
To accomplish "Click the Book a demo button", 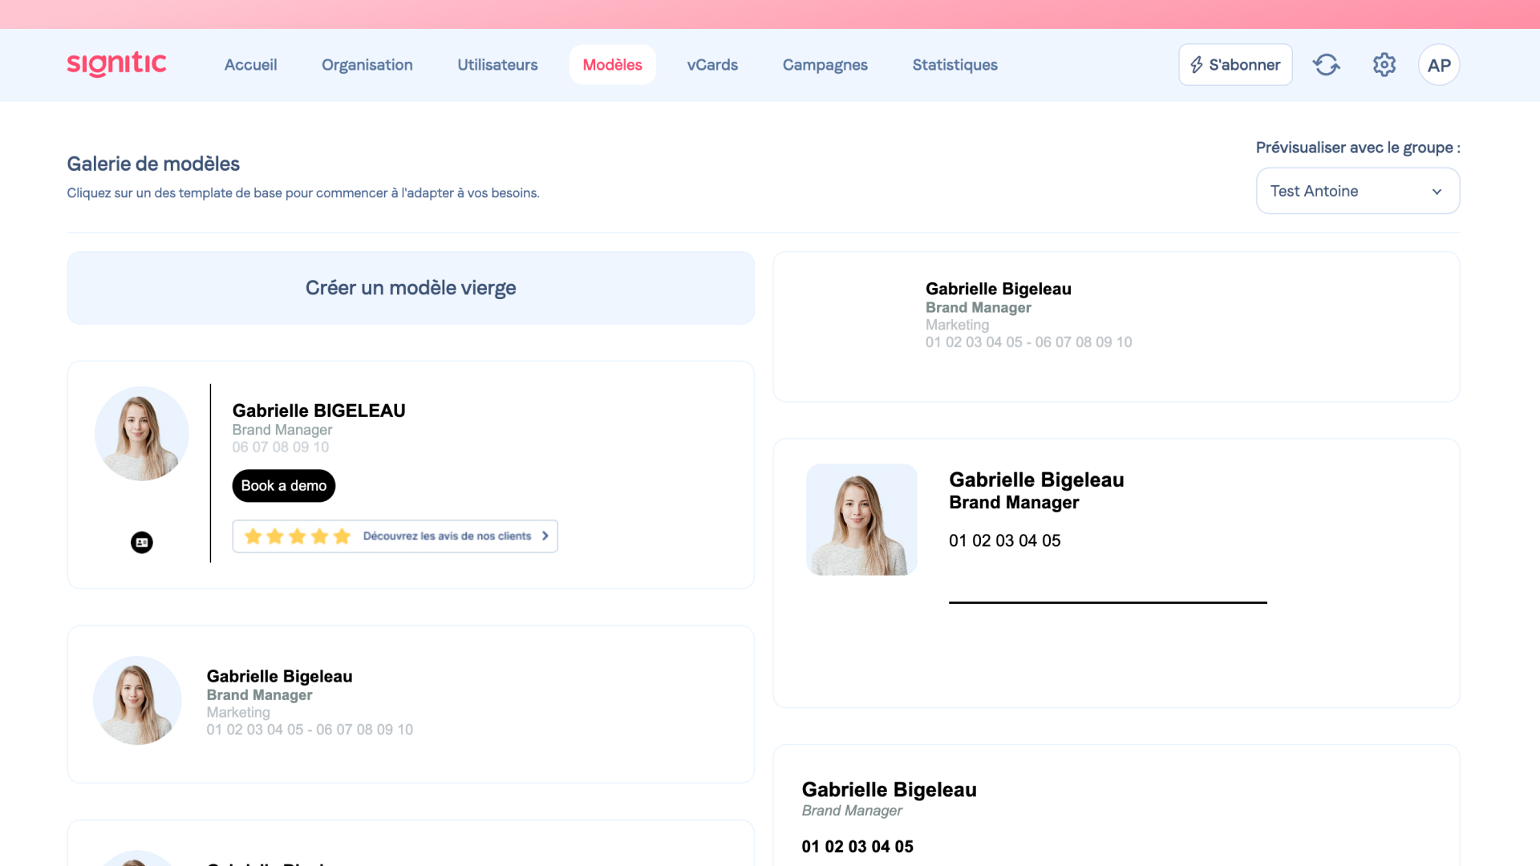I will 283,486.
